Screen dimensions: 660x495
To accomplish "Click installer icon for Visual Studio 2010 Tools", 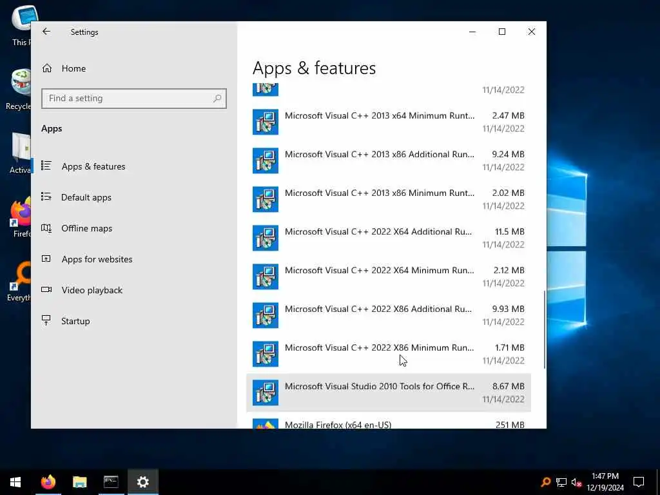I will coord(265,393).
